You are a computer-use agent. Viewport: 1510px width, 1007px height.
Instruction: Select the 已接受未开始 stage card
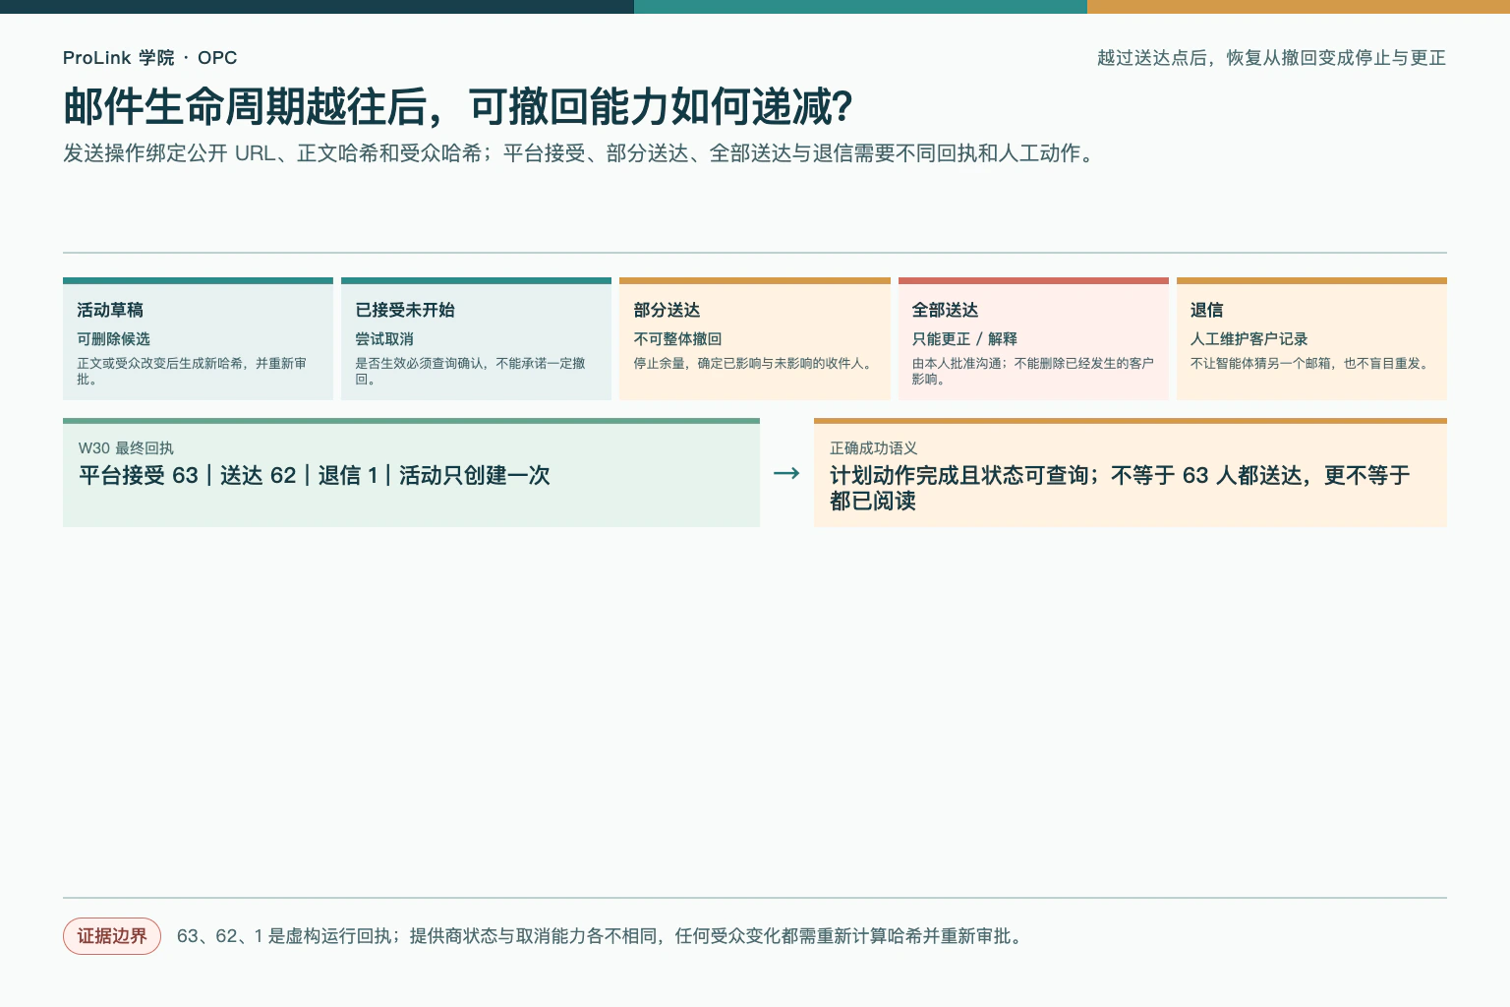476,339
